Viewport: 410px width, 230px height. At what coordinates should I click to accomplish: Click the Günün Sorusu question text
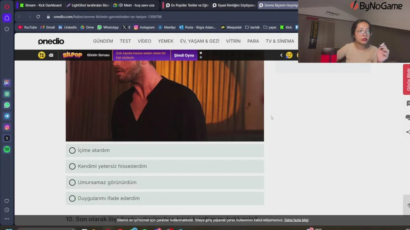[141, 55]
